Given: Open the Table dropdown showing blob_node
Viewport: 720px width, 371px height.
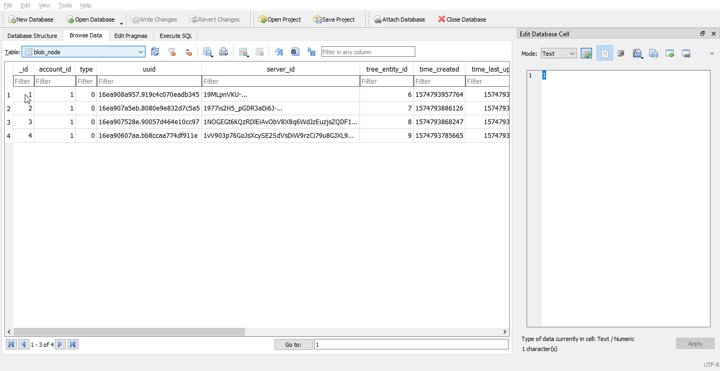Looking at the screenshot, I should tap(84, 52).
